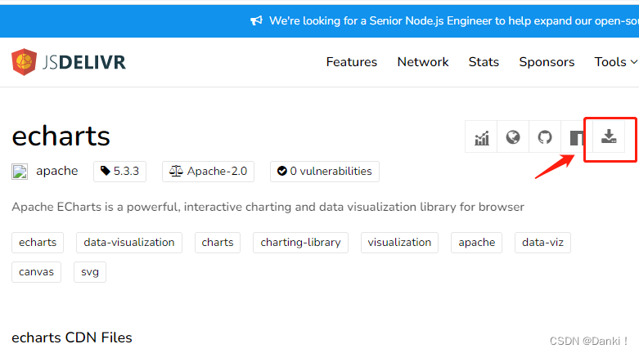Open the package homepage globe icon

point(513,137)
